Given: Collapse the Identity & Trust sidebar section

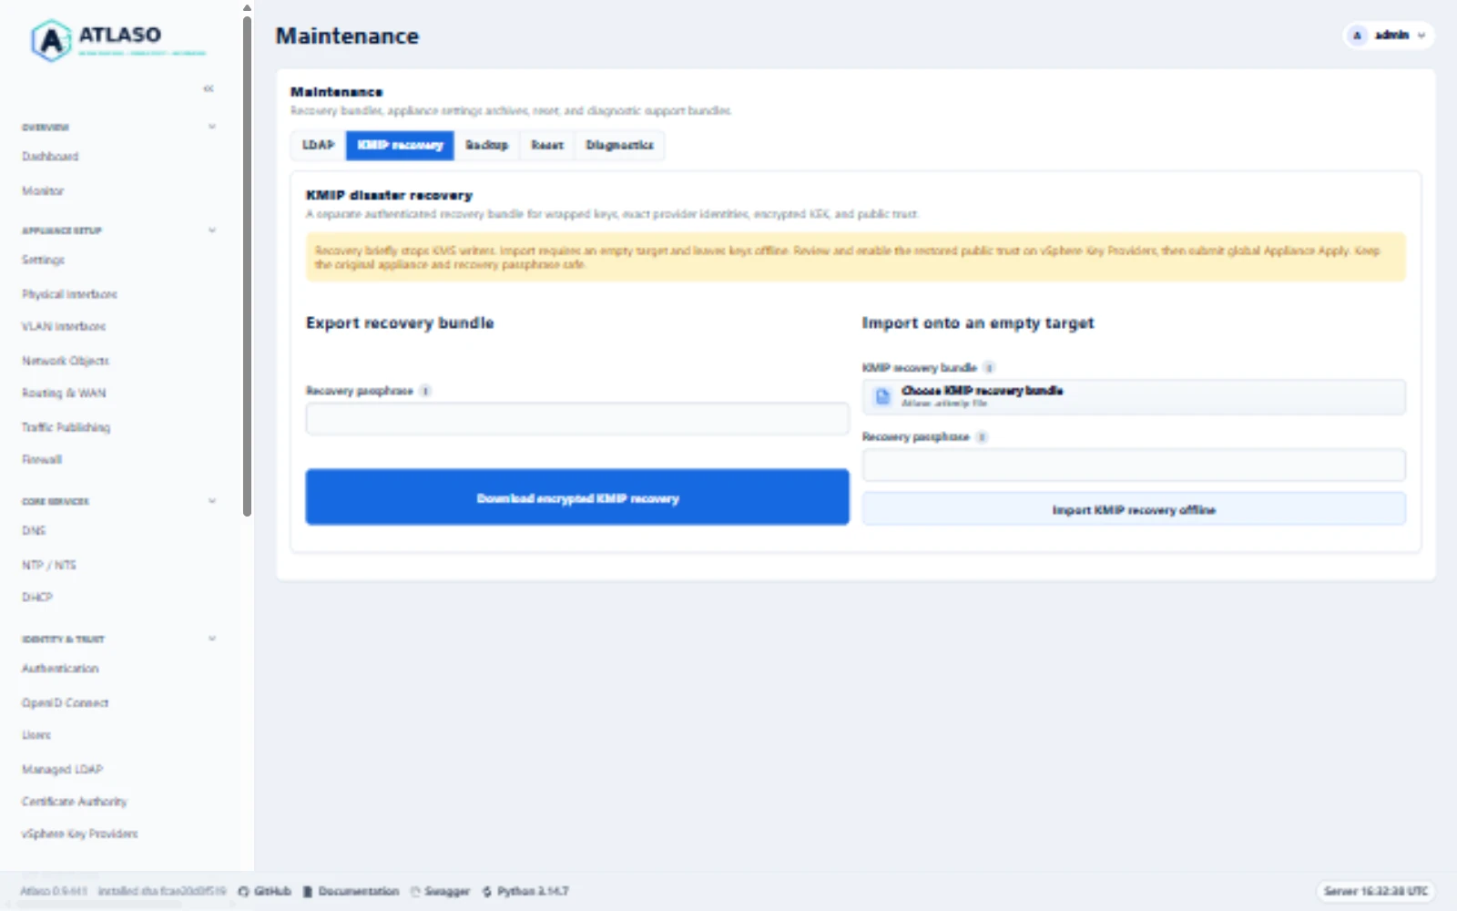Looking at the screenshot, I should pyautogui.click(x=212, y=639).
